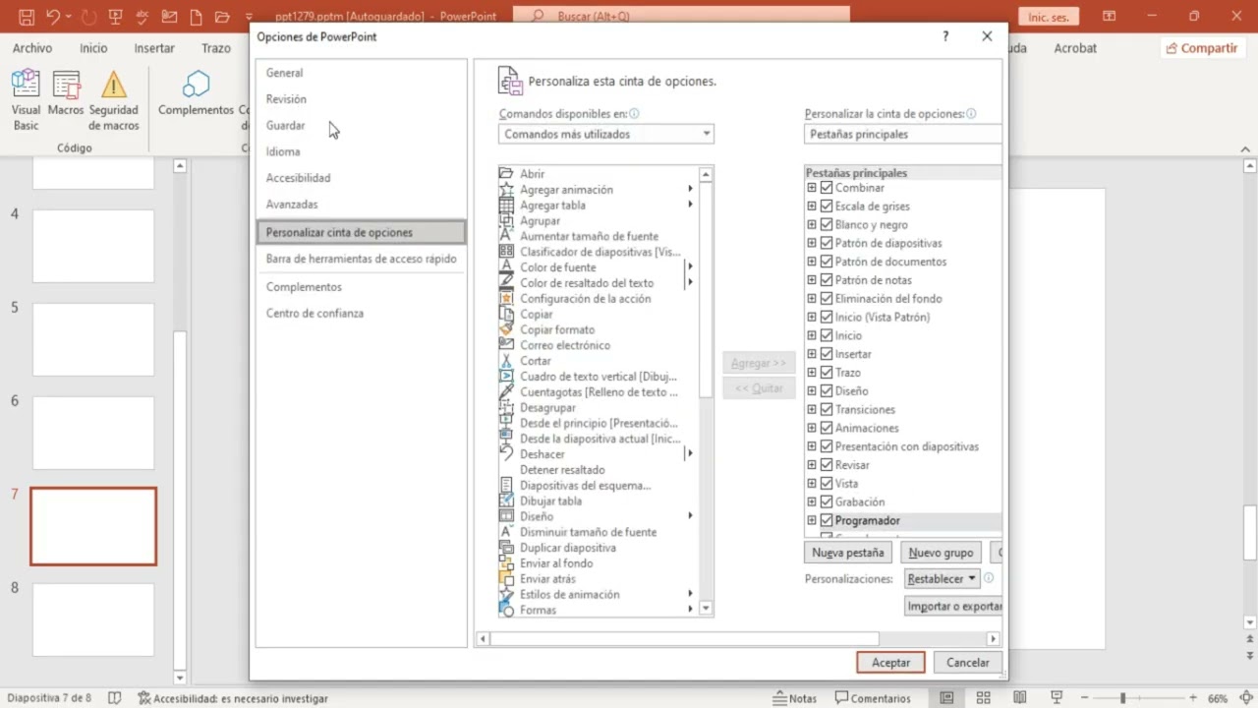The image size is (1258, 708).
Task: Click the Undo arrow in title bar
Action: click(53, 17)
